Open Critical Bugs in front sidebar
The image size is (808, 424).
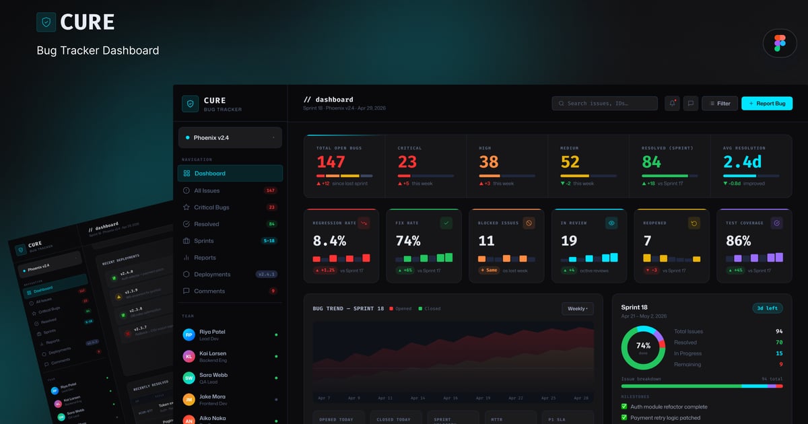[230, 207]
